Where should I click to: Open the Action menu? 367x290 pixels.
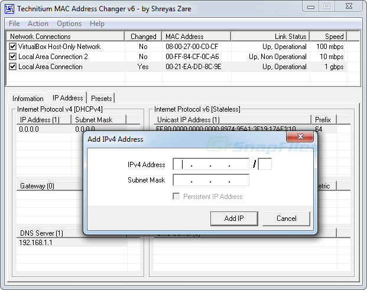tap(38, 24)
